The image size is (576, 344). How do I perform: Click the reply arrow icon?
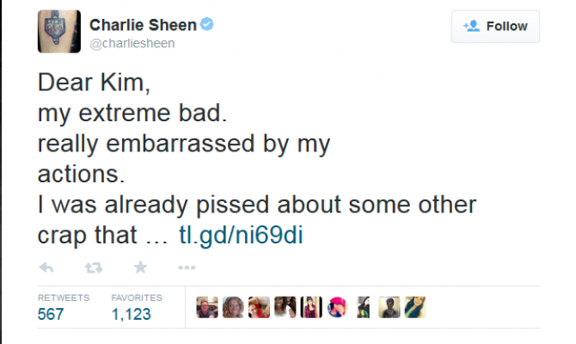pos(47,267)
